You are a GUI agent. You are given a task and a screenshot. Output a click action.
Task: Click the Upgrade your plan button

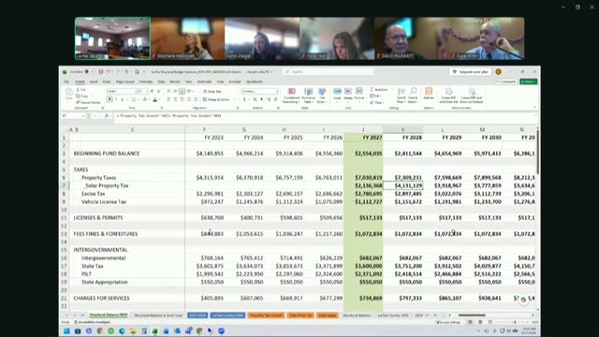coord(470,72)
